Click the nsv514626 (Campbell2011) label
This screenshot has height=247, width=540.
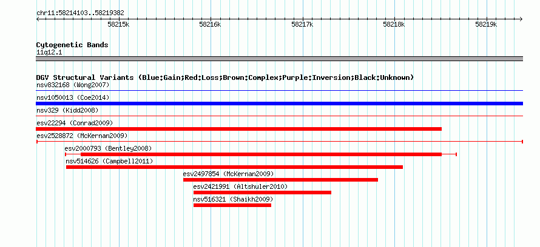tap(109, 161)
